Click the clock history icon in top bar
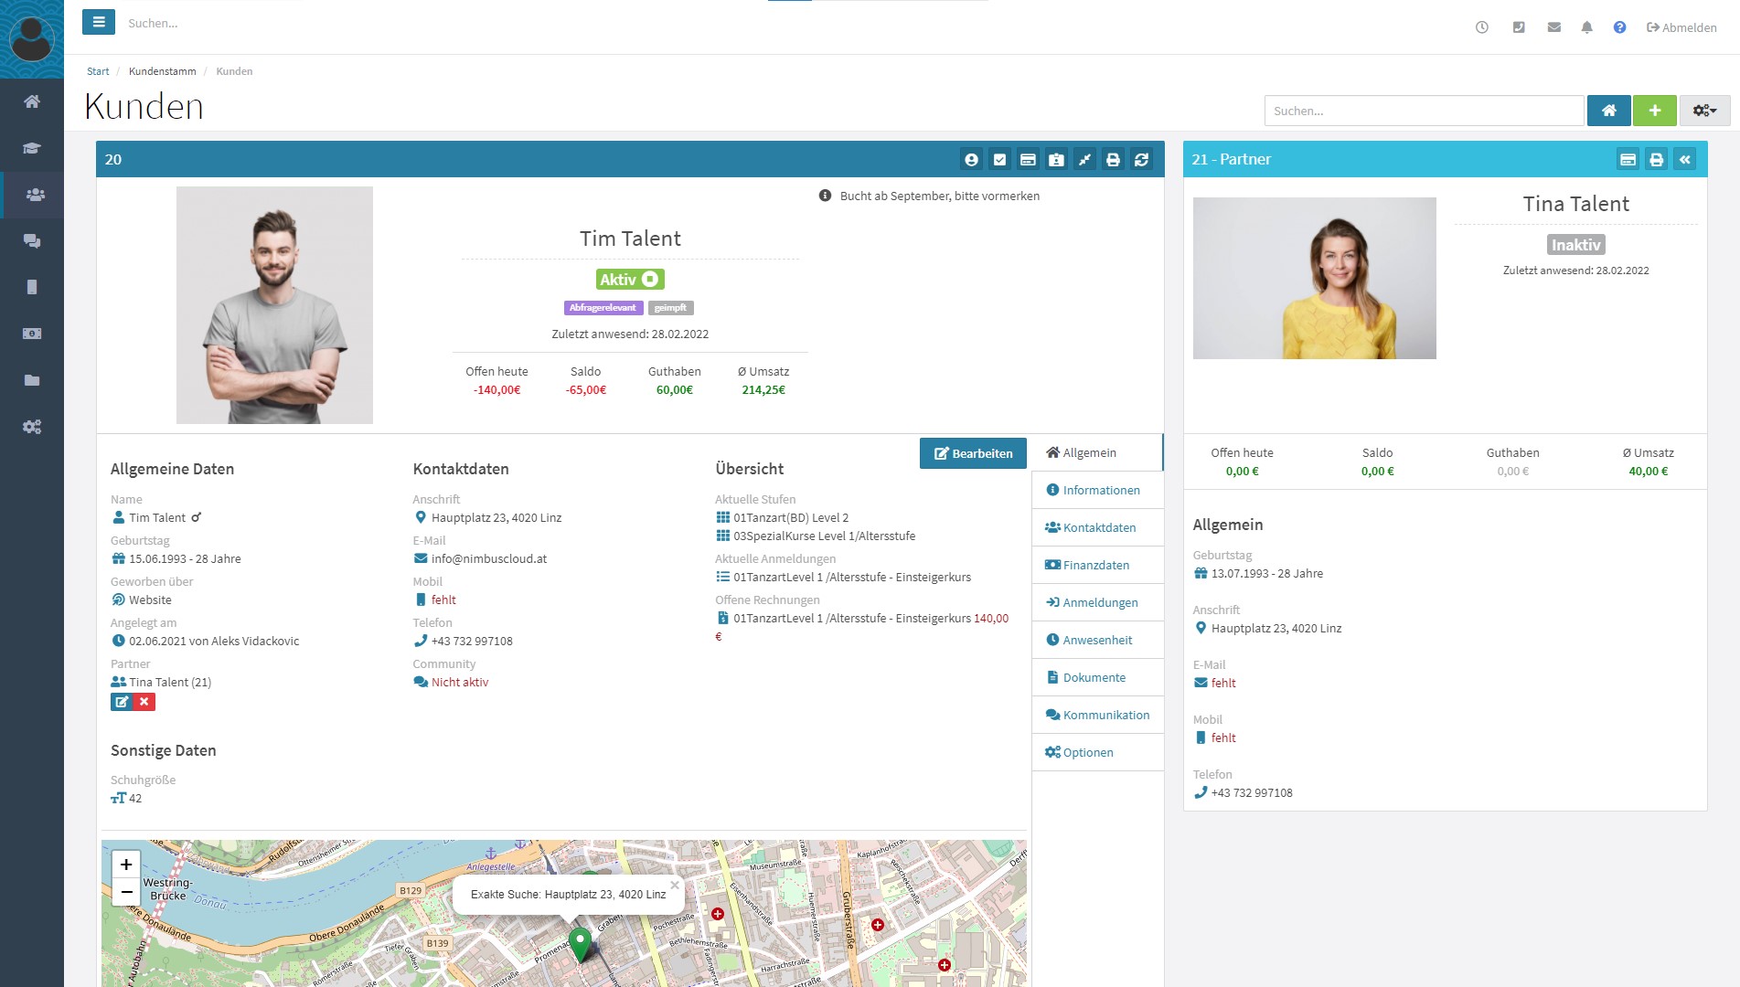1740x987 pixels. (x=1482, y=27)
